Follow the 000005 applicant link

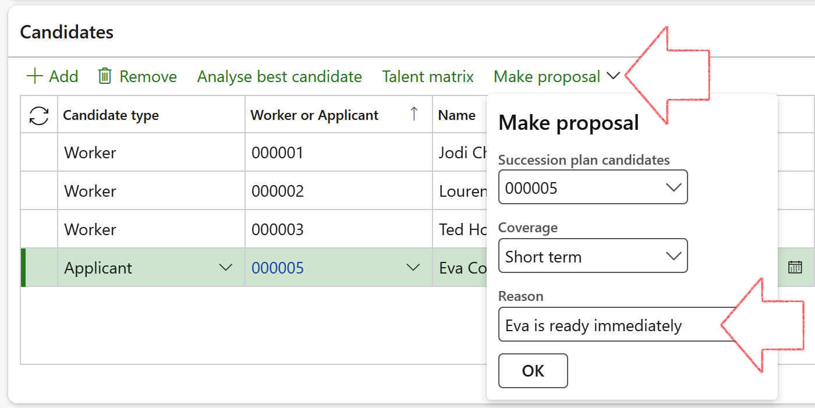[x=278, y=268]
